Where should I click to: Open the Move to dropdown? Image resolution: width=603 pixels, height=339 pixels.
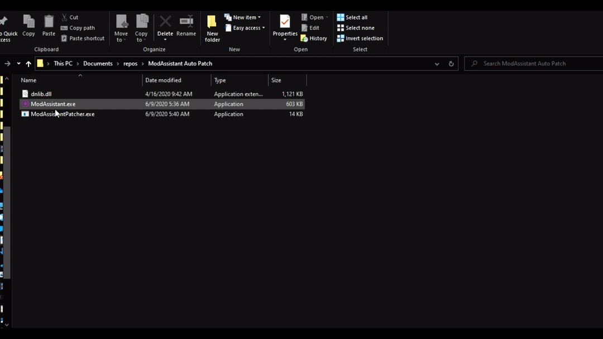click(121, 28)
